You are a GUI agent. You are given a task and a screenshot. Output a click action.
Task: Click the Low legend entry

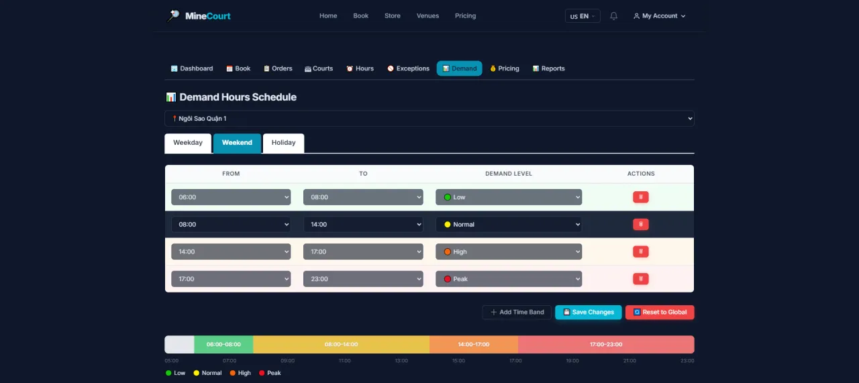pos(176,373)
